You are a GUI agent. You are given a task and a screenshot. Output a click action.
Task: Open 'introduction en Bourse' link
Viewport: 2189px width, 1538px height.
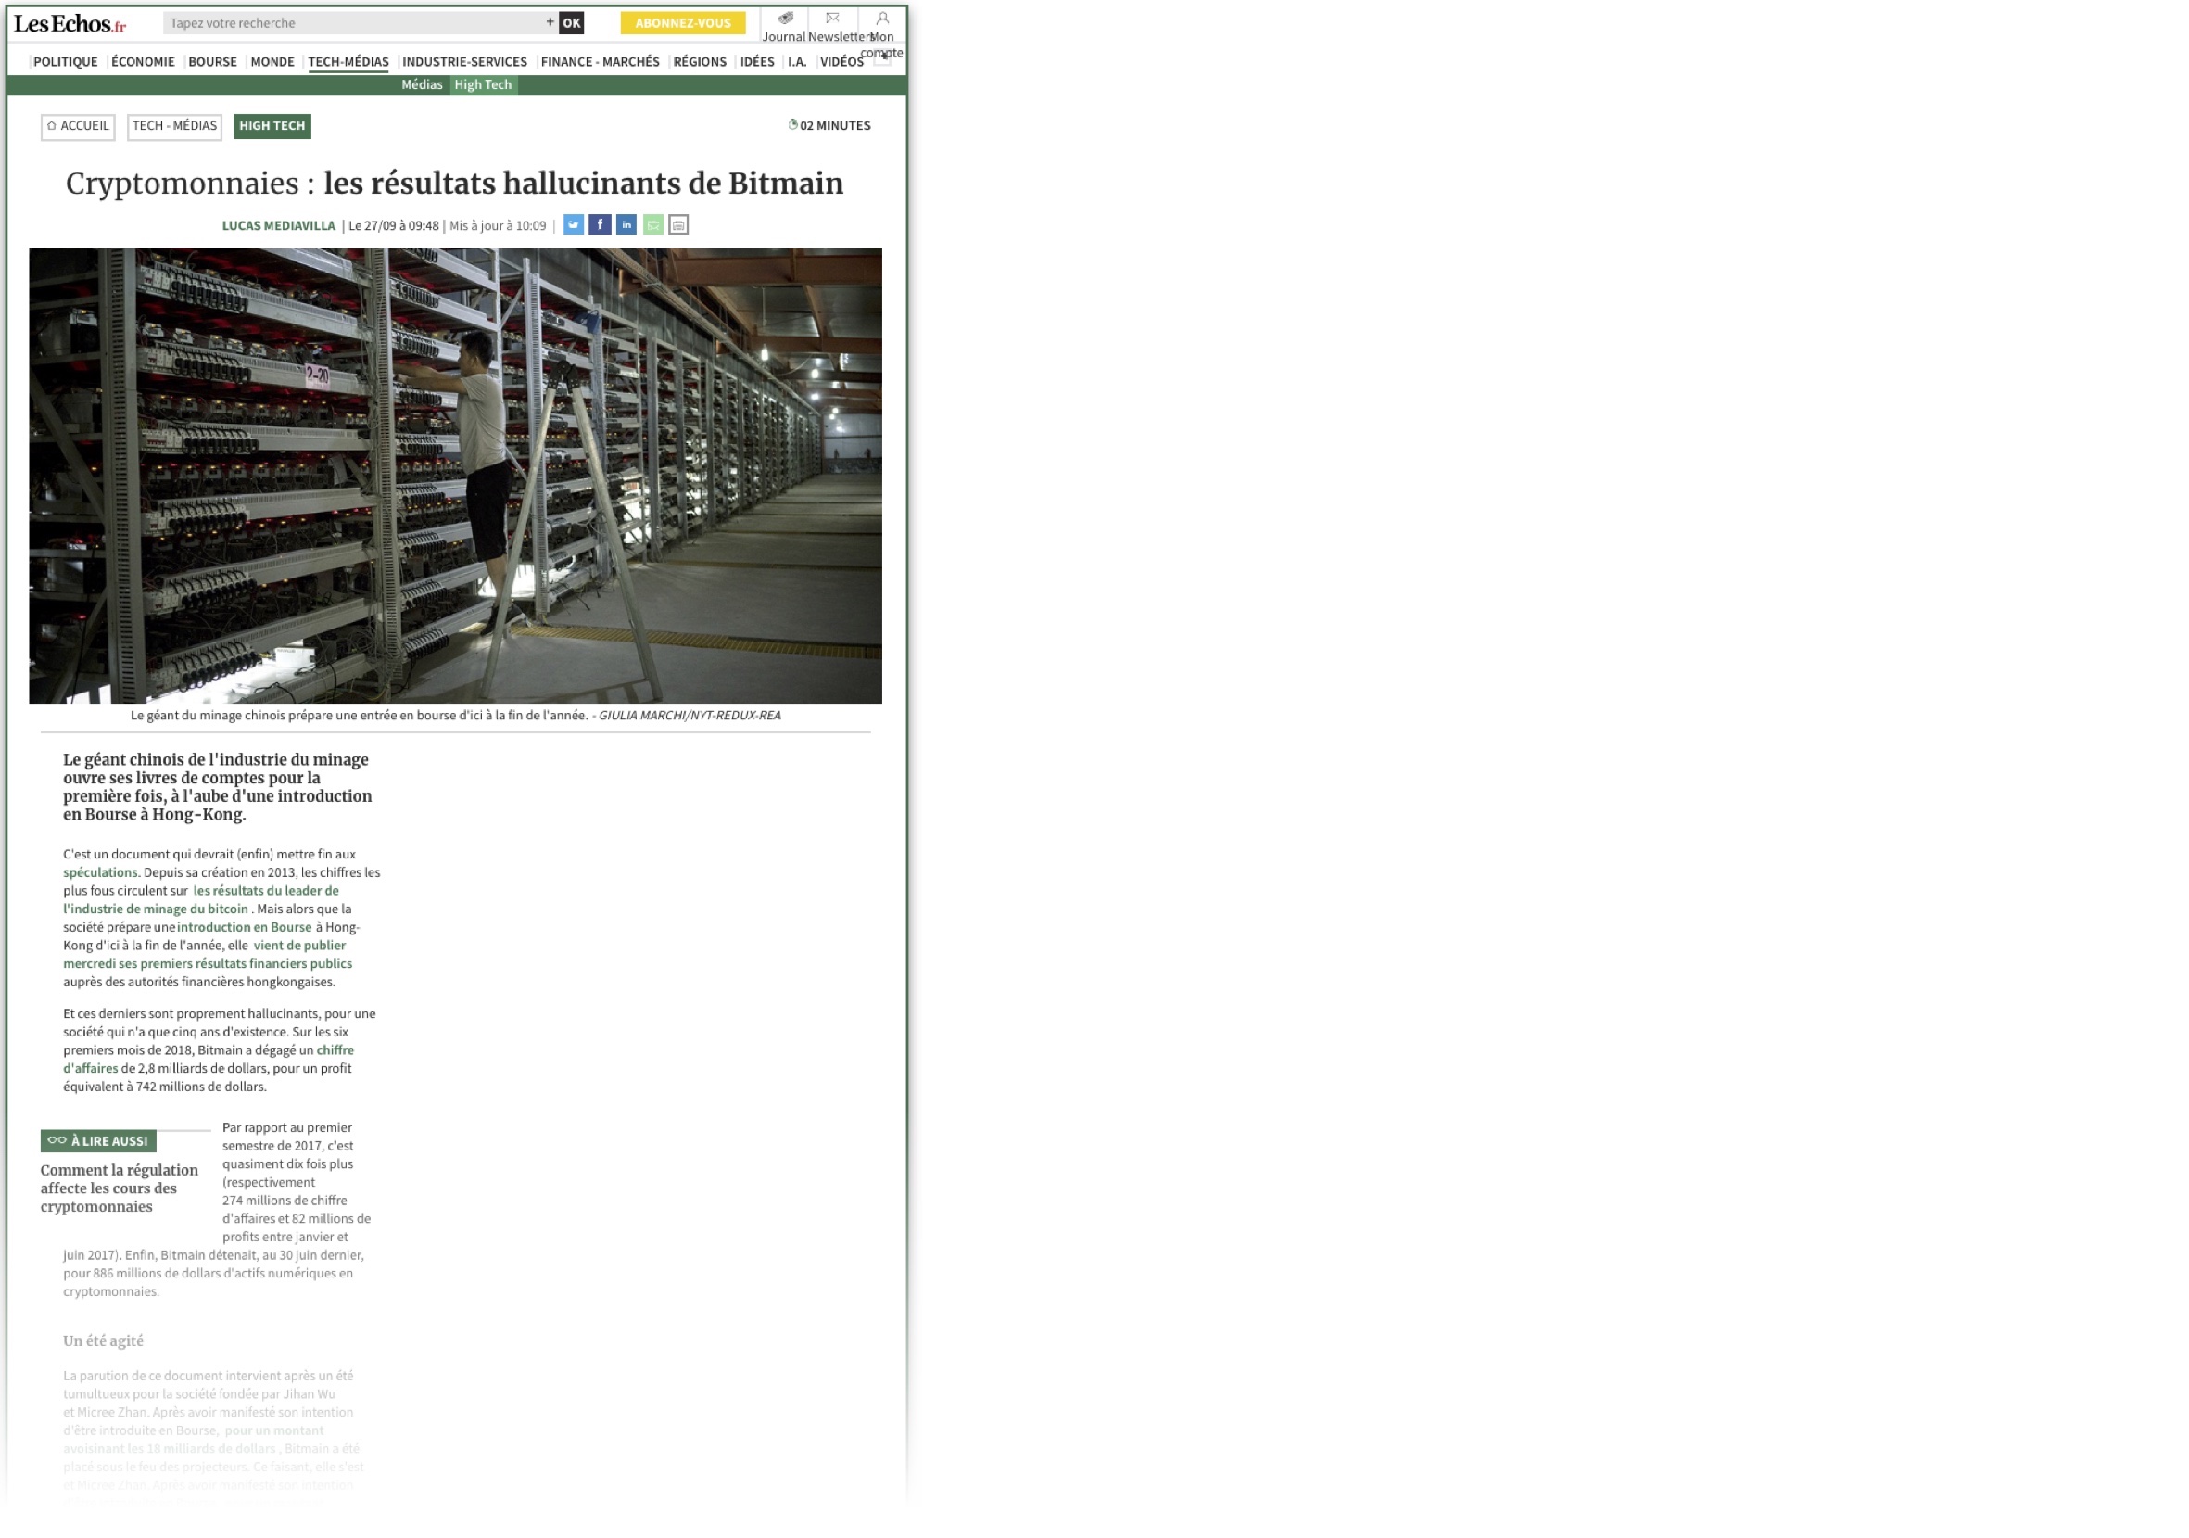pyautogui.click(x=244, y=927)
